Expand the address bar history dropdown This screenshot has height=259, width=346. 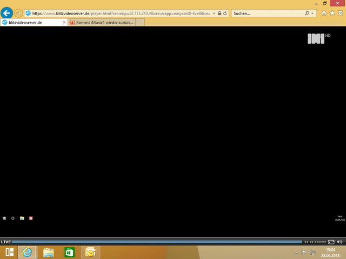pyautogui.click(x=214, y=13)
